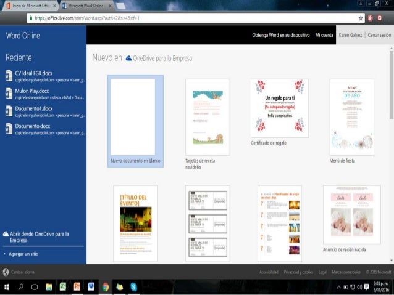Screen dimensions: 394x295
Task: Click the volume icon in system tray
Action: (x=359, y=287)
